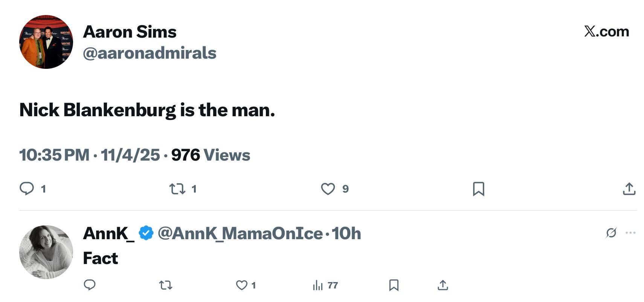Open AnnK_'s profile picture
This screenshot has width=644, height=302.
point(46,252)
